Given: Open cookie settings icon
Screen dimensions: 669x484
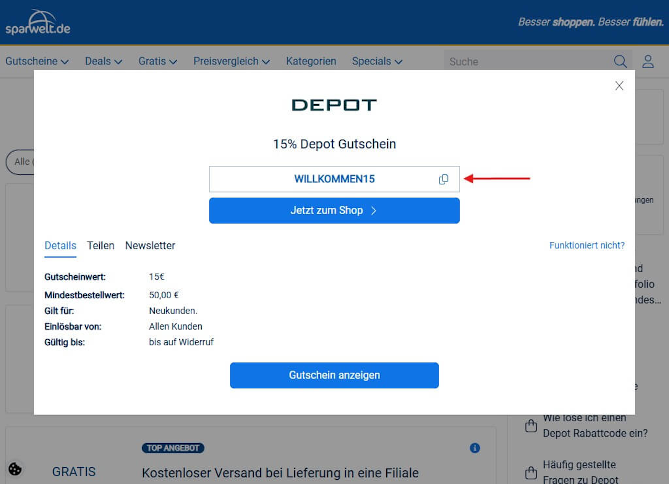Looking at the screenshot, I should 15,469.
